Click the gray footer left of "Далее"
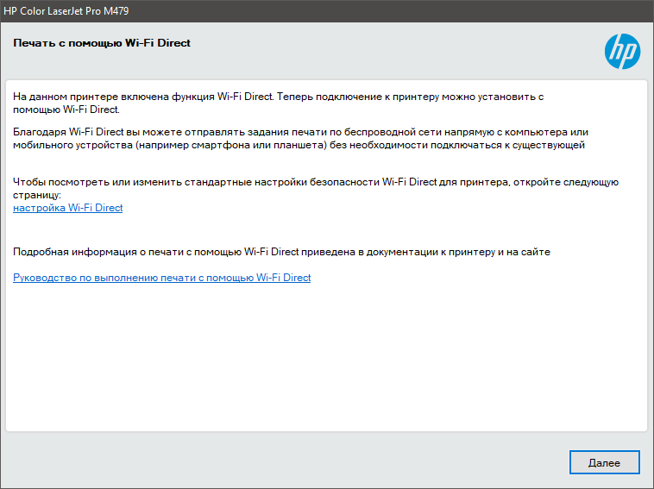 (285, 462)
